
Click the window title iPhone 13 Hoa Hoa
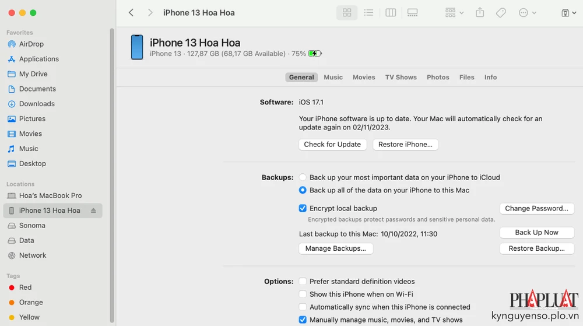click(x=199, y=13)
